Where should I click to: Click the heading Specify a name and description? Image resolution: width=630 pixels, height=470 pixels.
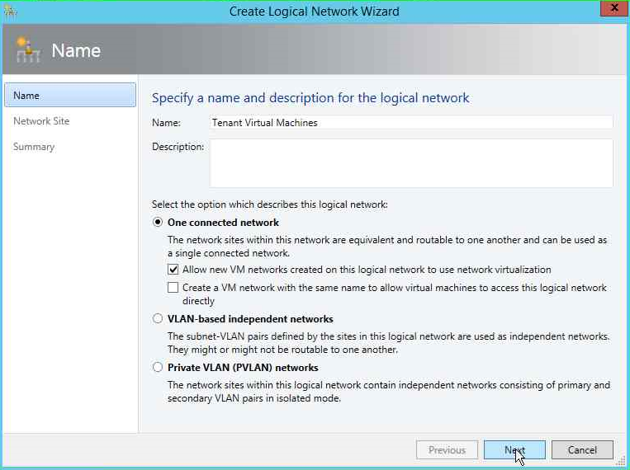coord(310,97)
